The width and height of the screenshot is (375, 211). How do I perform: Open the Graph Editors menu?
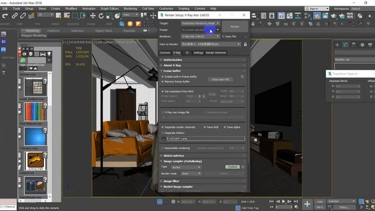(x=110, y=8)
